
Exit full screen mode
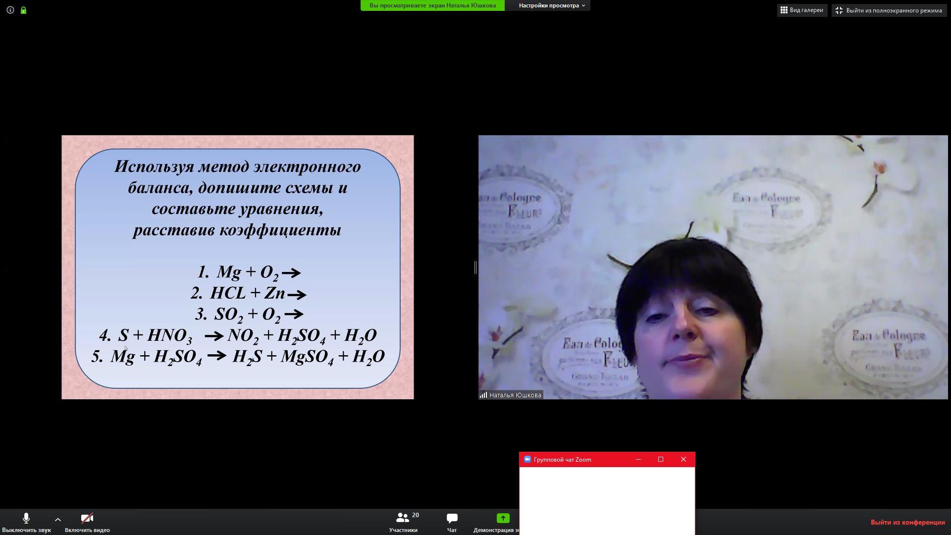[x=889, y=10]
